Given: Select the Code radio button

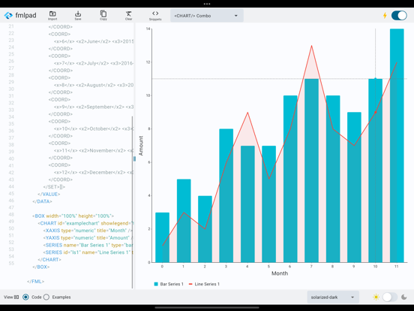Looking at the screenshot, I should (25, 297).
